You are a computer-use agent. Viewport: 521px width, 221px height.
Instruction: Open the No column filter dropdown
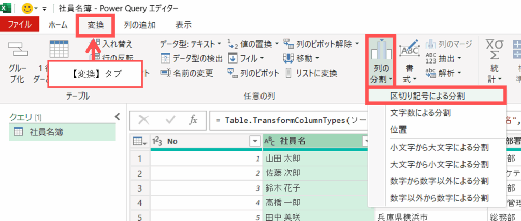pos(254,141)
